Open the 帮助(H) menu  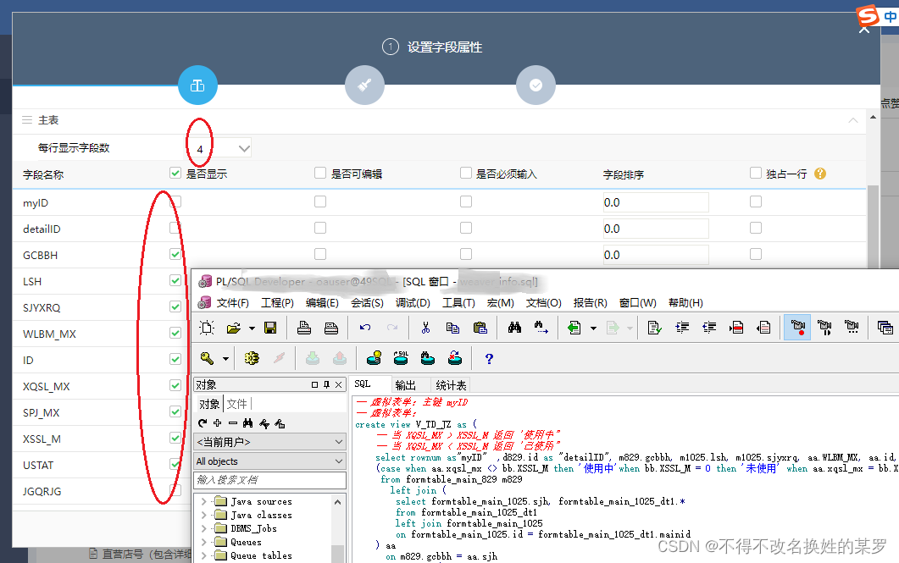685,303
